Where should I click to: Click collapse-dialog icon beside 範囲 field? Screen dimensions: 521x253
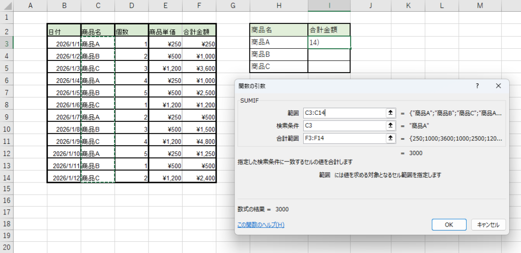pyautogui.click(x=391, y=113)
